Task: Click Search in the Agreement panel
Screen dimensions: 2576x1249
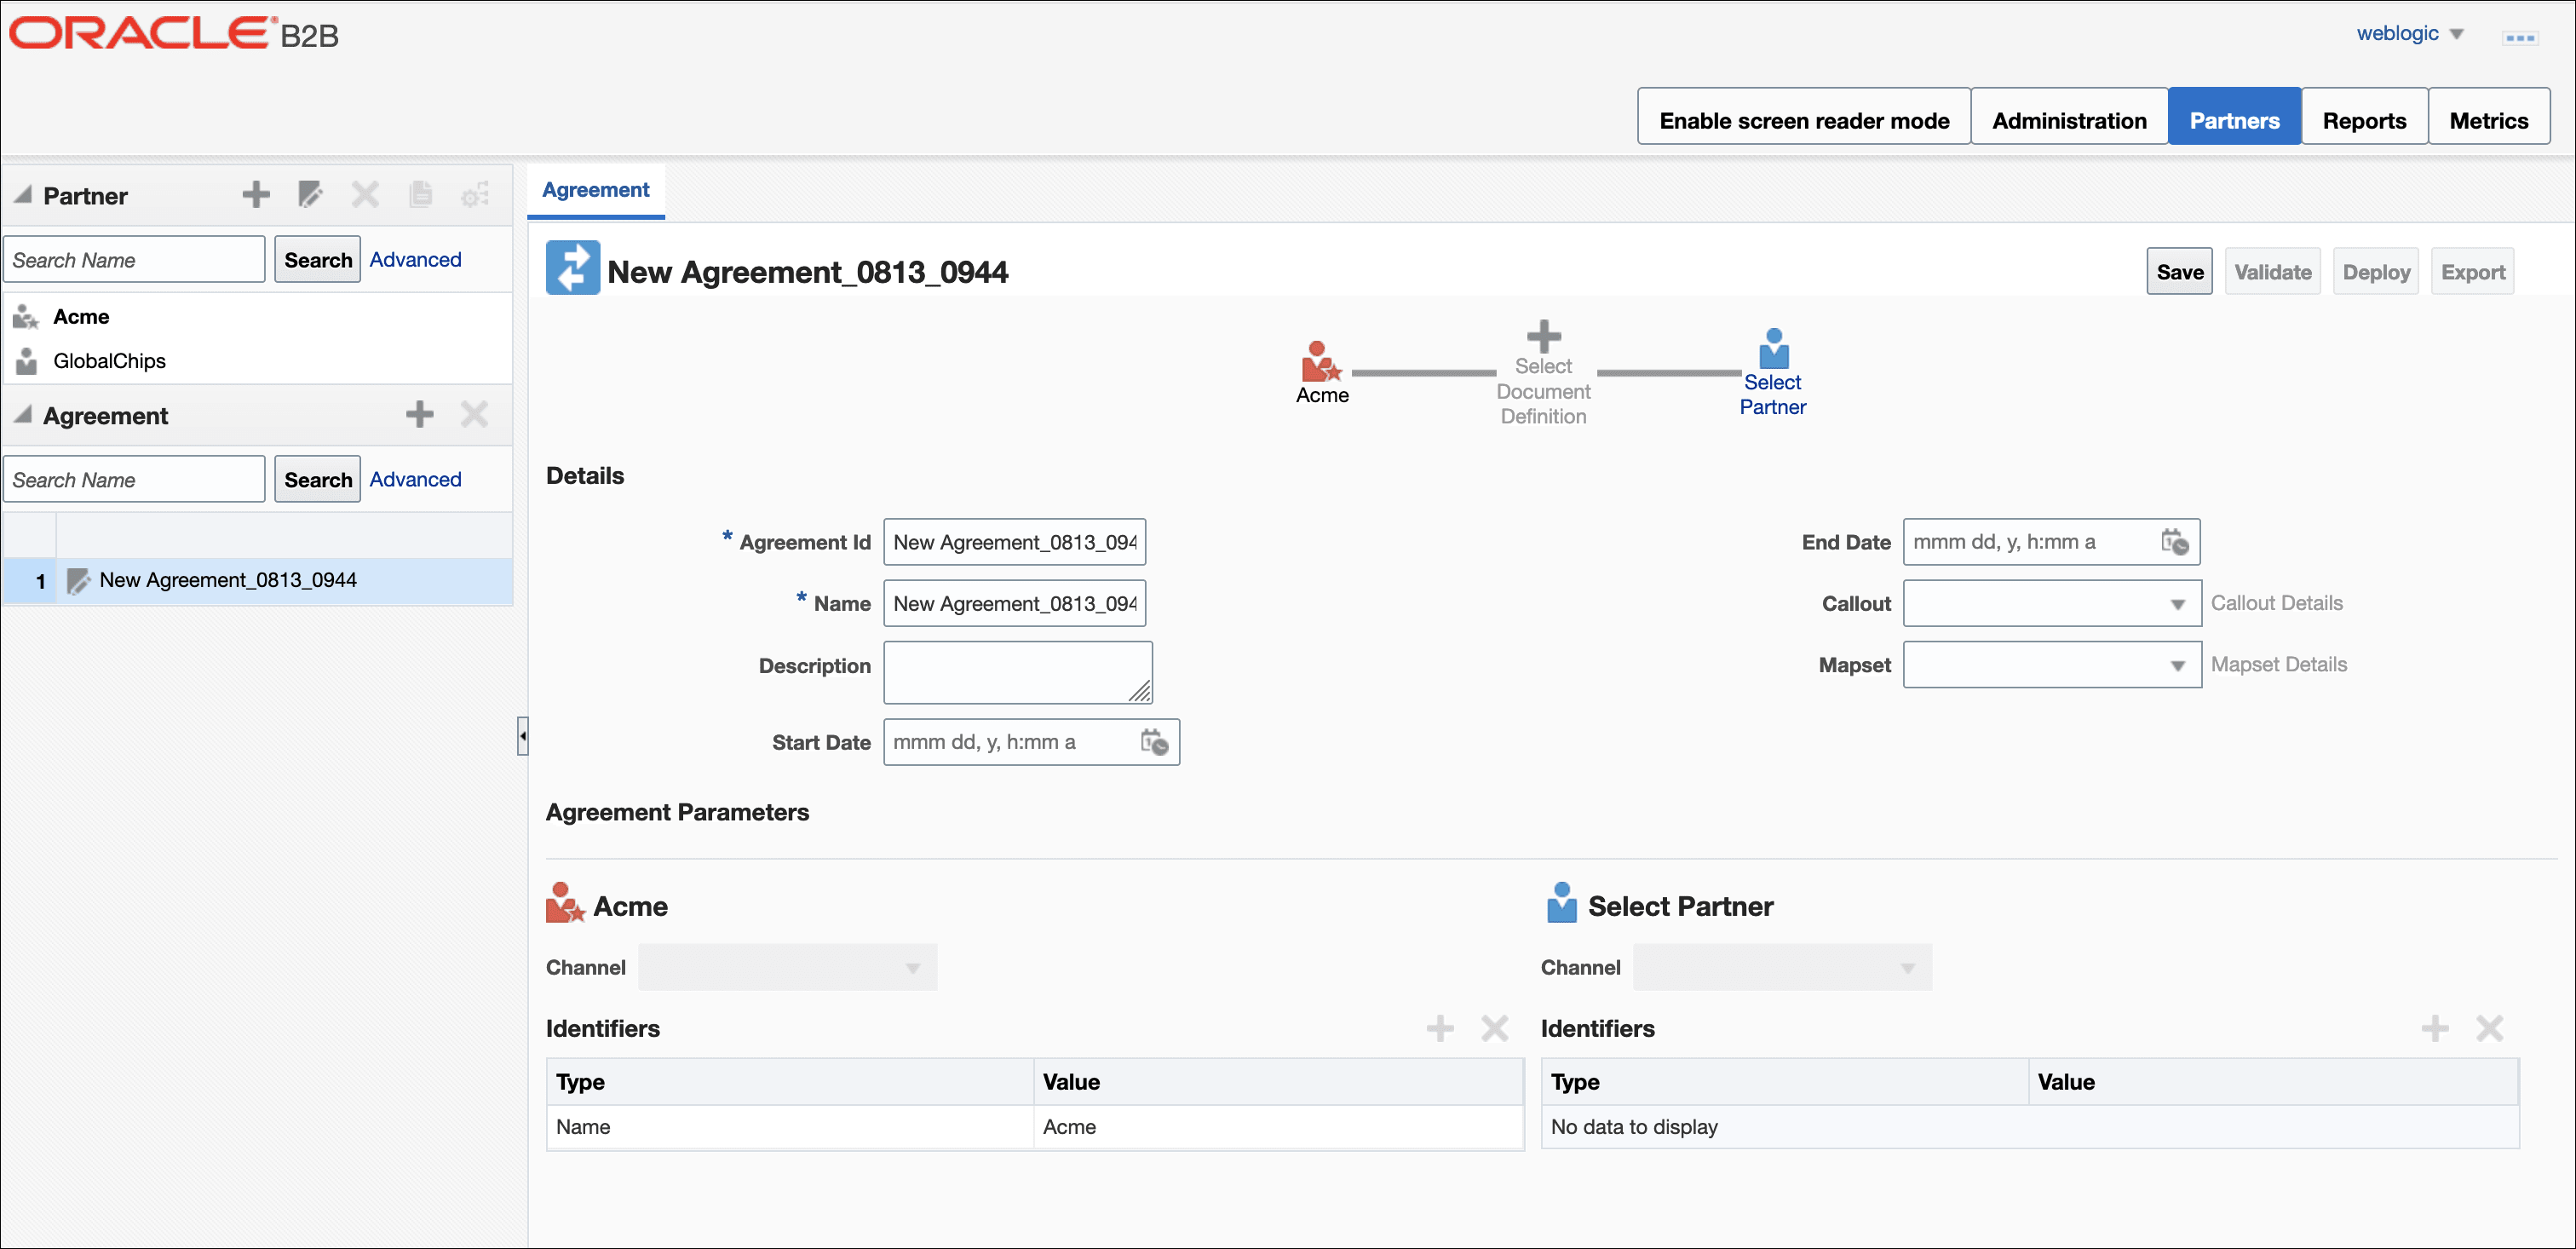Action: pyautogui.click(x=317, y=480)
